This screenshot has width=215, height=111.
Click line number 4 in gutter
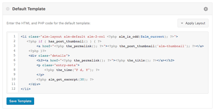point(14,50)
